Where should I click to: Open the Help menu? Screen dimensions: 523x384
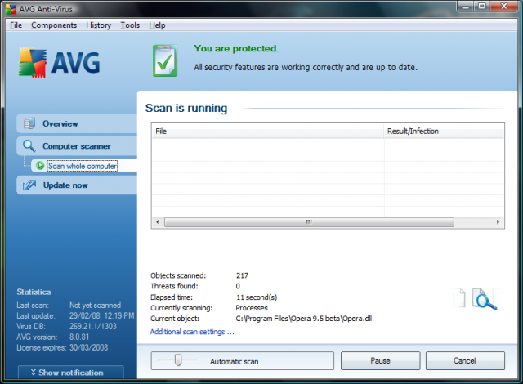point(157,25)
